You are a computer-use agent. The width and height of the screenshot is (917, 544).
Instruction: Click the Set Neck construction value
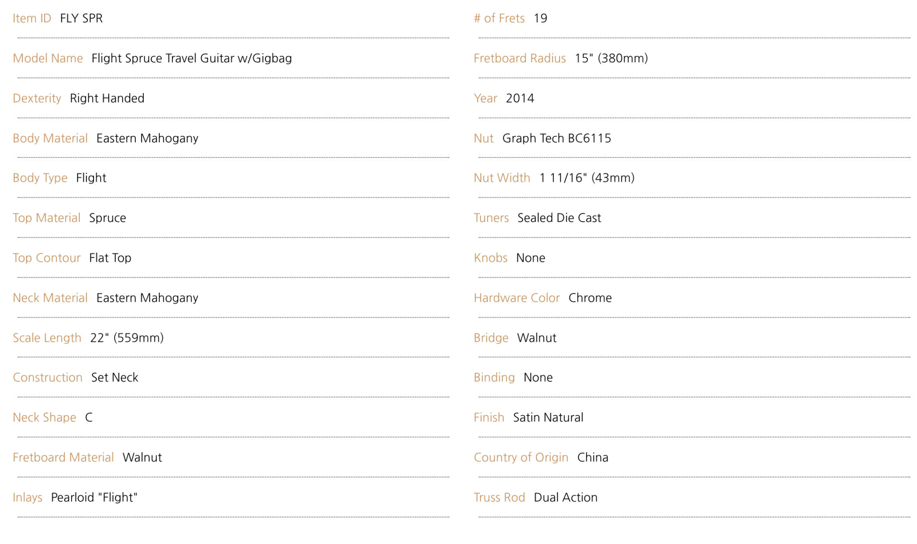[x=115, y=378]
